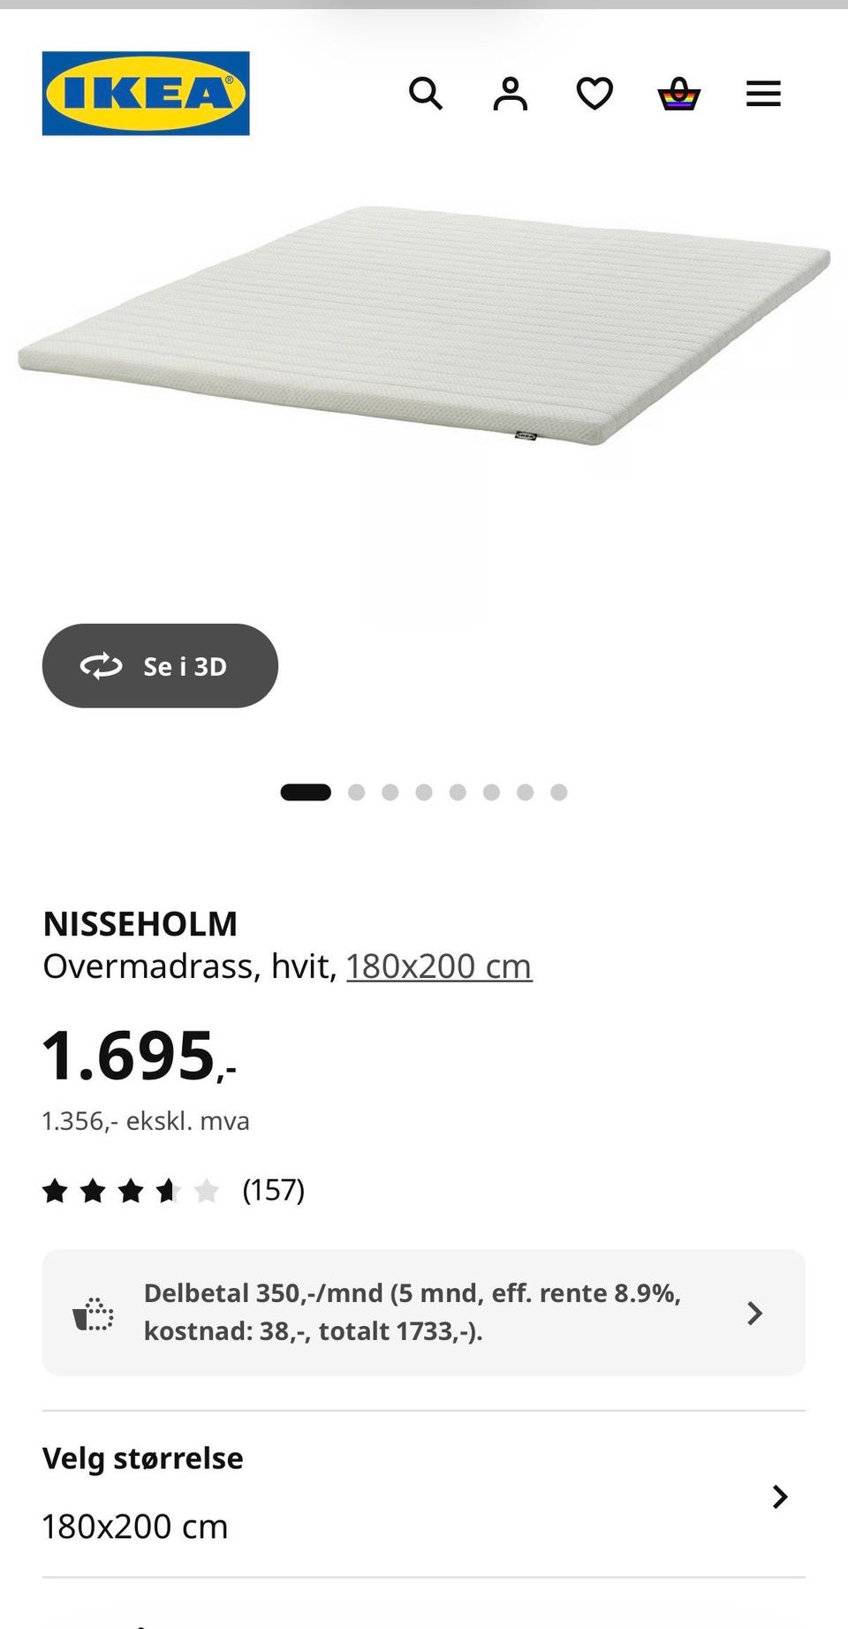
Task: Expand the Delbetal financing chevron
Action: point(754,1313)
